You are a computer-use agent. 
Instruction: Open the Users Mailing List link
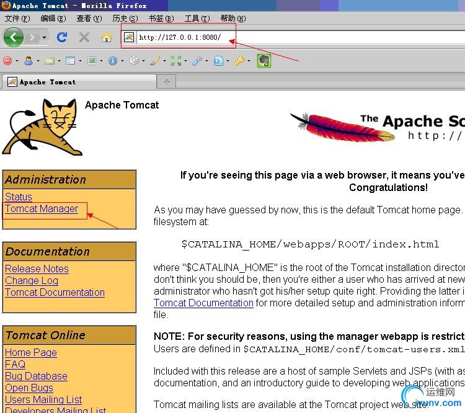tap(43, 399)
